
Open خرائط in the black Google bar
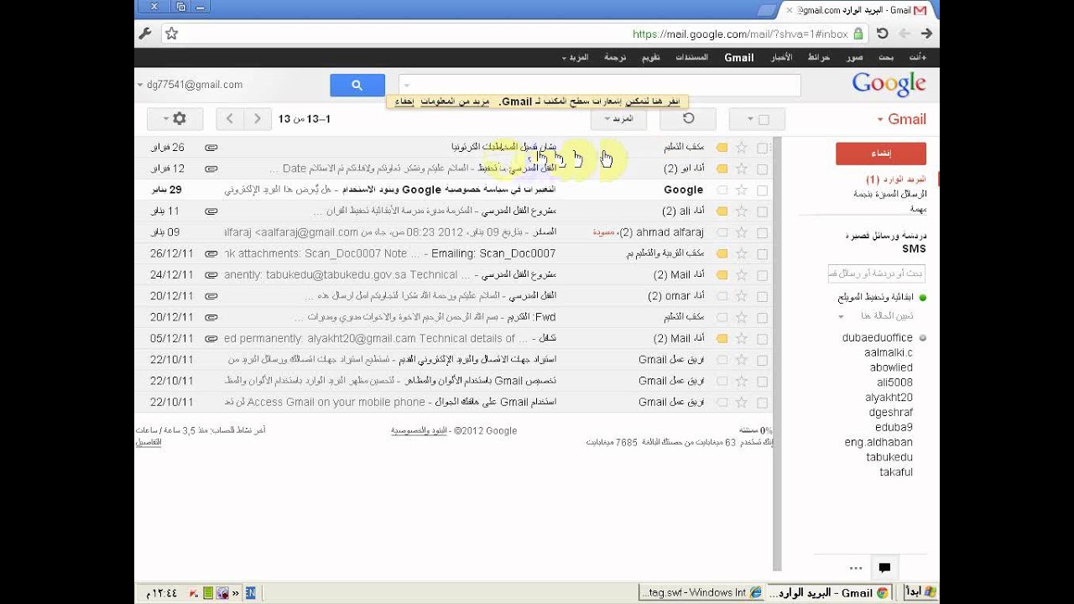[x=819, y=57]
